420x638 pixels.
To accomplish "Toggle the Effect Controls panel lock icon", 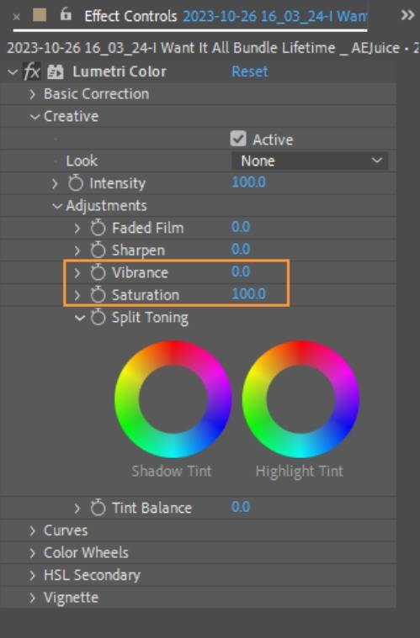I will 66,14.
